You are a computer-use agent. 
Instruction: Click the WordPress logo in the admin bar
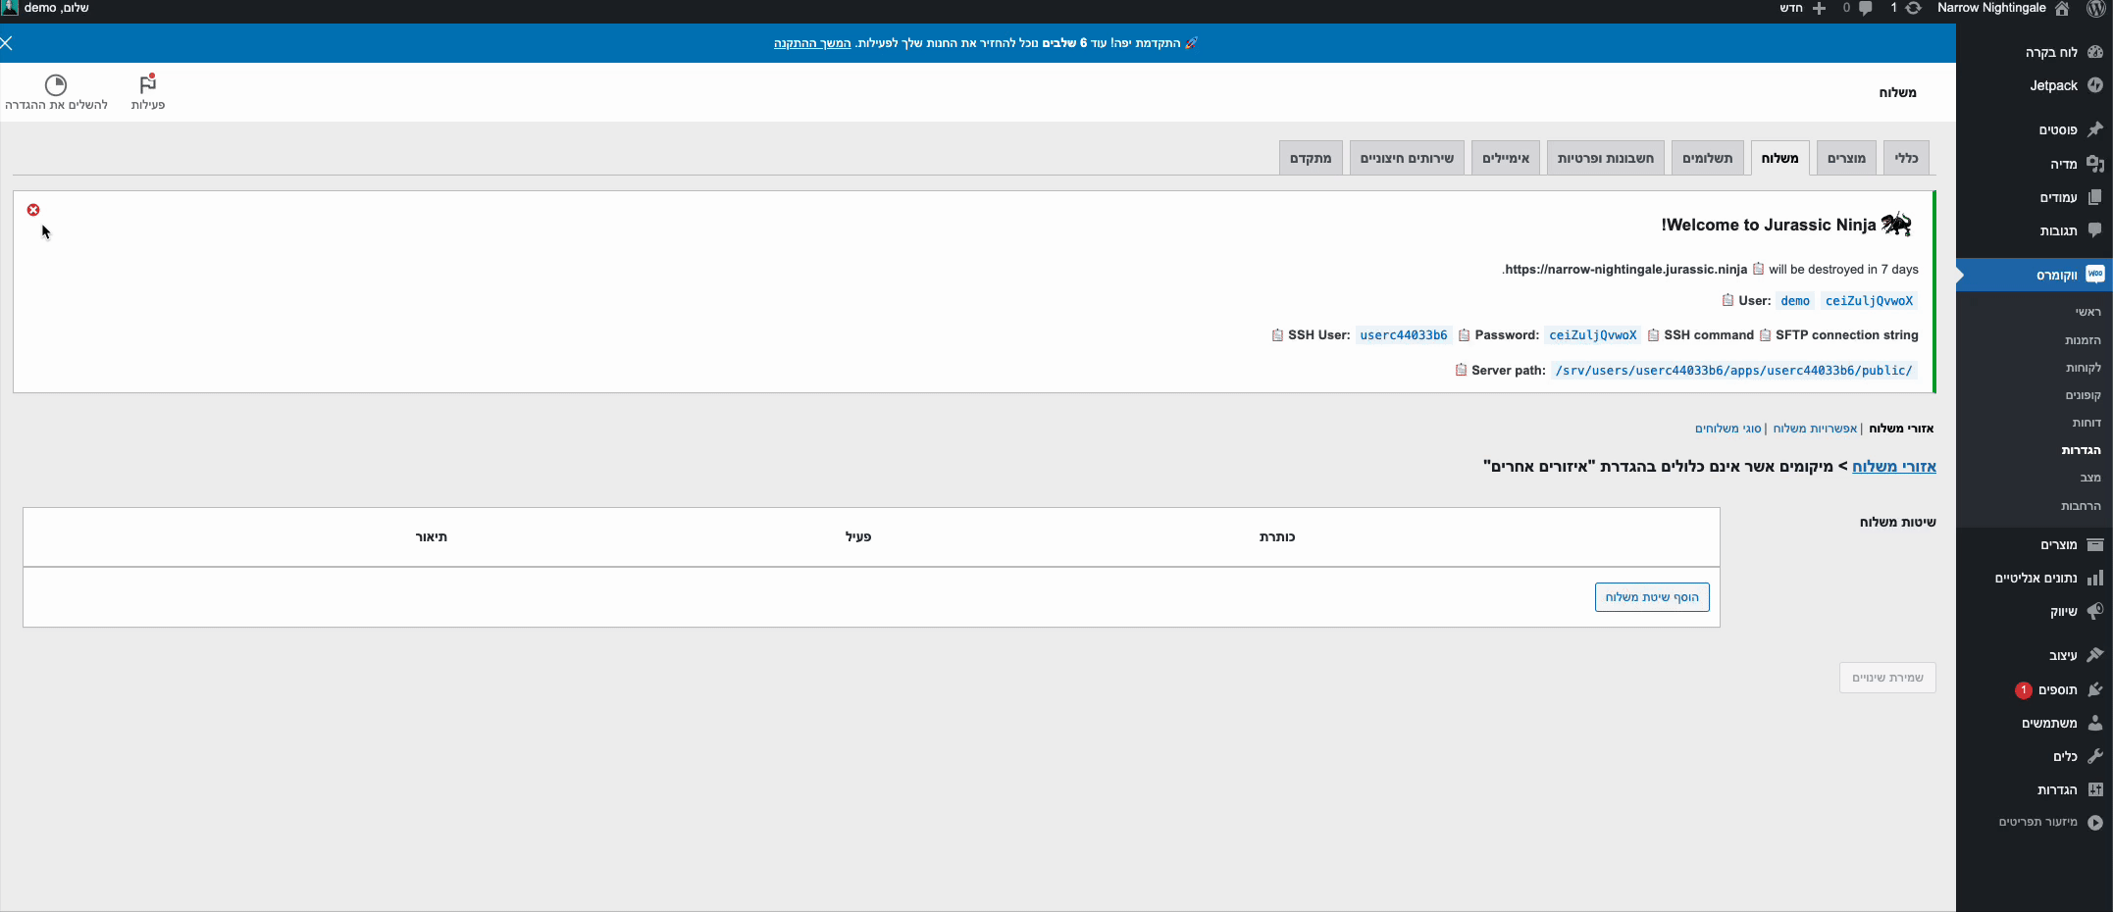[2099, 9]
